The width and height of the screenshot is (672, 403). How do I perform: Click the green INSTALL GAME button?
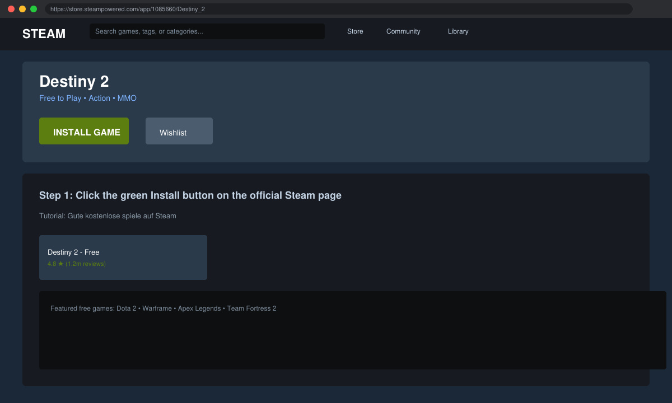point(84,131)
